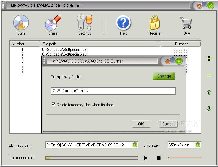Screen dimensions: 218x167
Task: Start preview with the play button
Action: [145, 158]
